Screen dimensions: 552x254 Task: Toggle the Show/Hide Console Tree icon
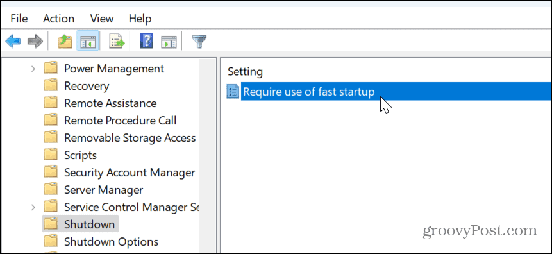point(87,42)
